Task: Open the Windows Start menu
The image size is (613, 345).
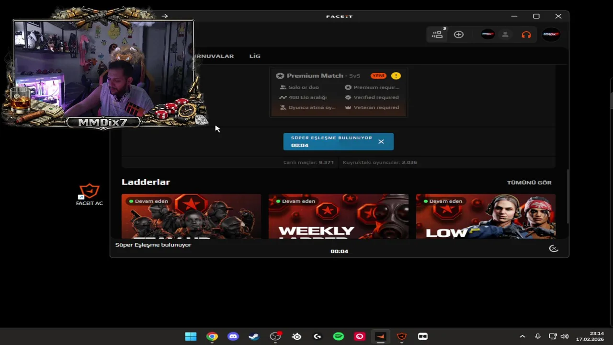Action: tap(191, 336)
